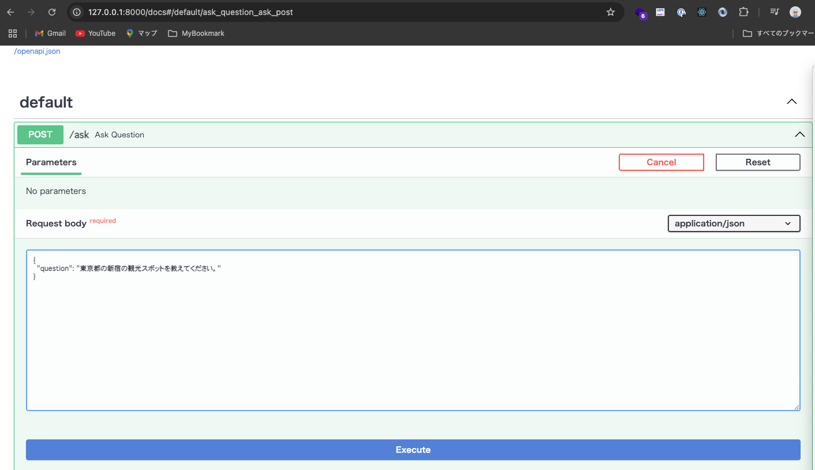The width and height of the screenshot is (815, 470).
Task: Open the Gmail bookmark
Action: (50, 33)
